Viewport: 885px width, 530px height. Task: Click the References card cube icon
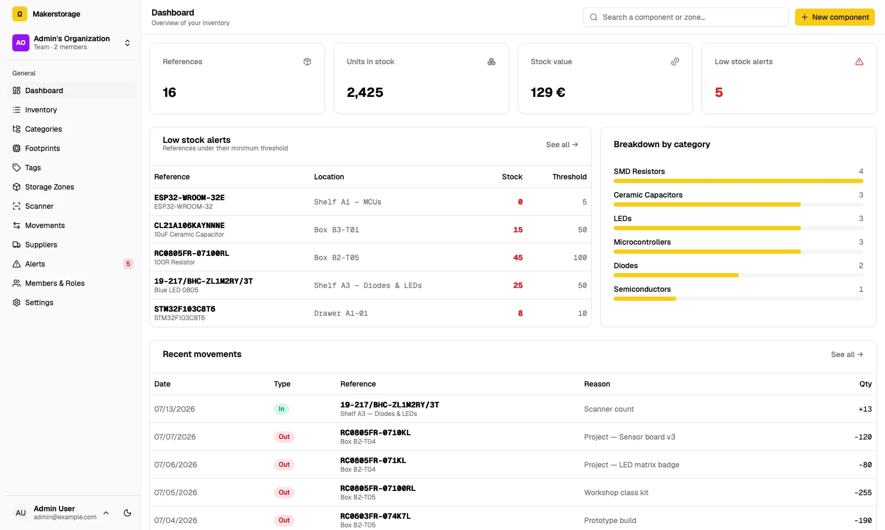[x=307, y=62]
